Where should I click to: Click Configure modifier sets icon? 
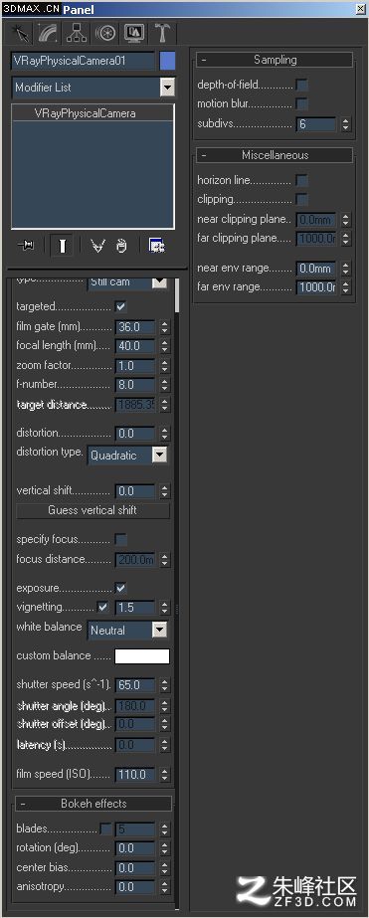tap(156, 246)
